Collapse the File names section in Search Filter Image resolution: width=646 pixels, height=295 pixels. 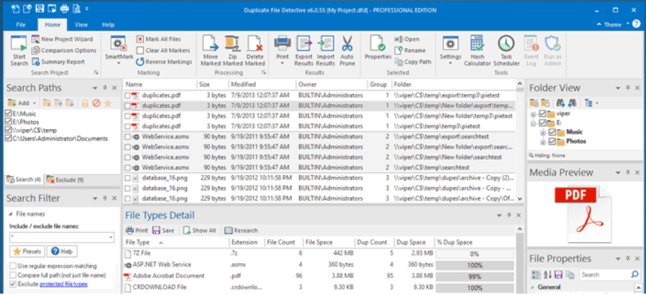pyautogui.click(x=11, y=215)
